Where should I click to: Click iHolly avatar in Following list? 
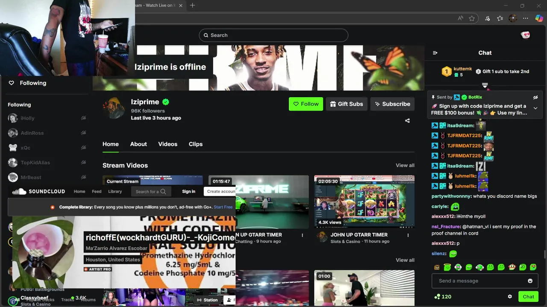click(x=13, y=118)
